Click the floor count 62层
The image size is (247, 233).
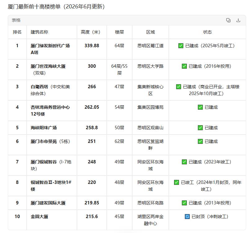(119, 141)
